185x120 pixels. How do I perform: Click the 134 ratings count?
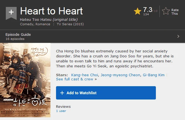(146, 14)
